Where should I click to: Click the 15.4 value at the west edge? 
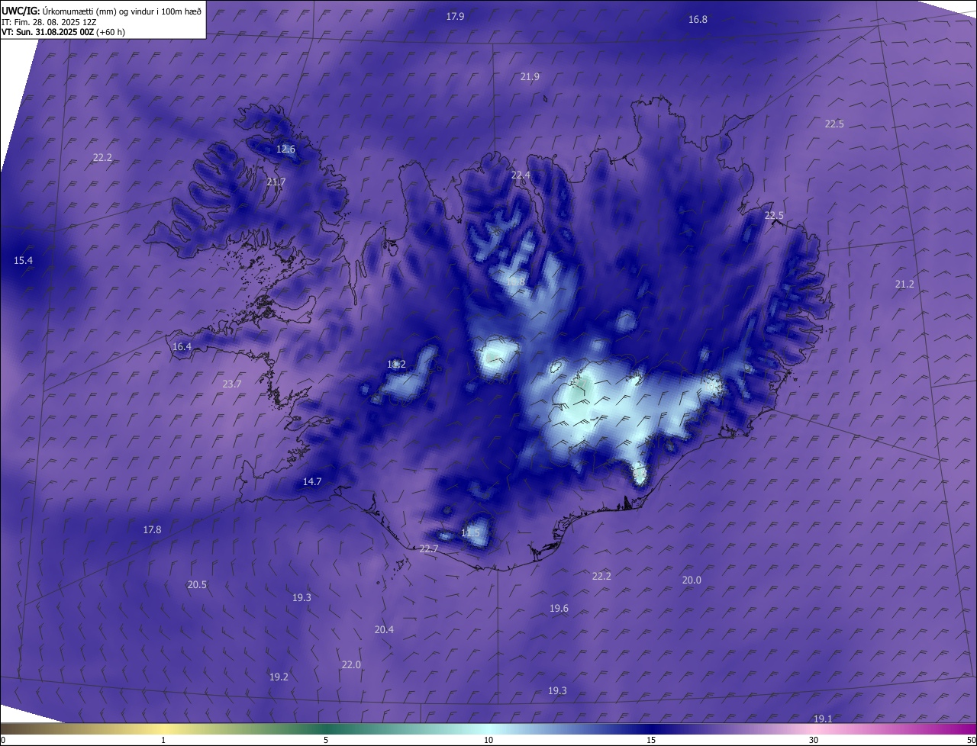[x=23, y=261]
